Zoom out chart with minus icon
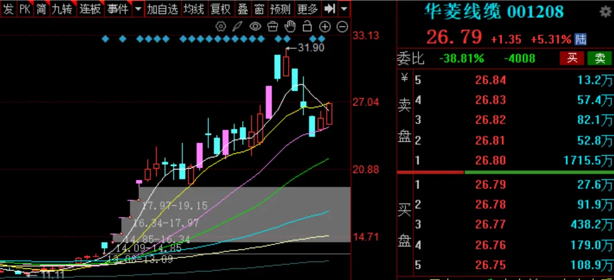 click(x=342, y=27)
